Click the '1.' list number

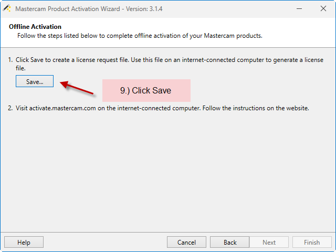click(x=10, y=60)
